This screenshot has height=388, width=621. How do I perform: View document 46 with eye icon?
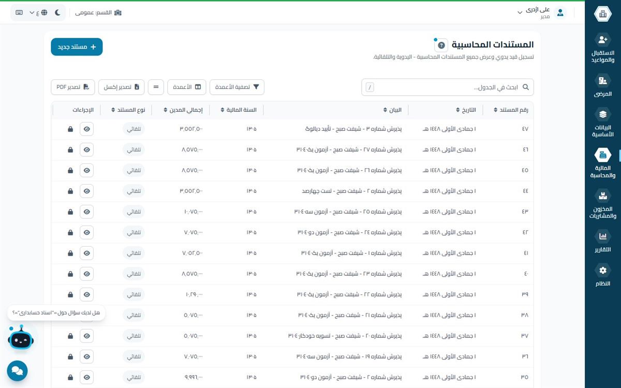87,150
